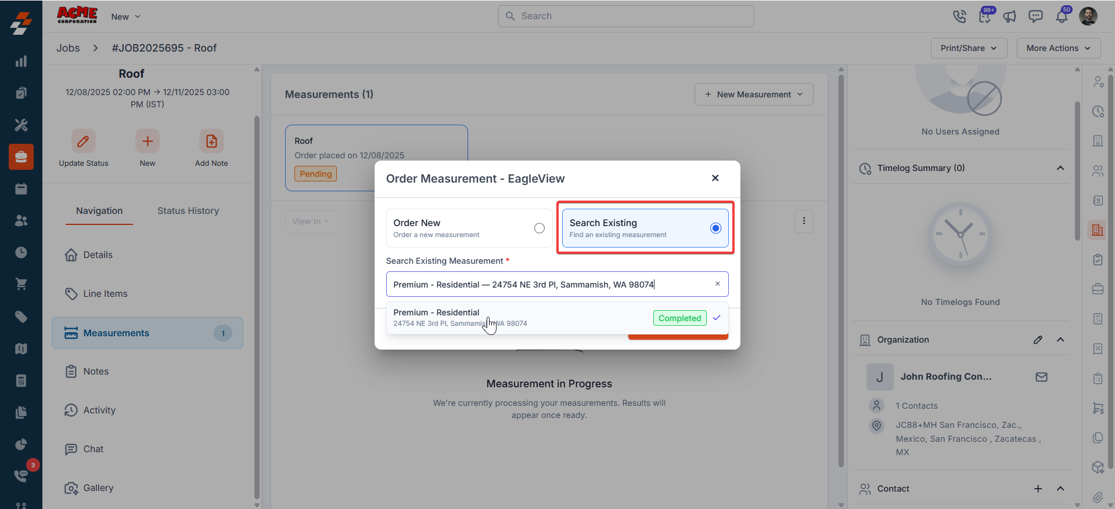
Task: Click the ACME Corporation logo
Action: (x=77, y=15)
